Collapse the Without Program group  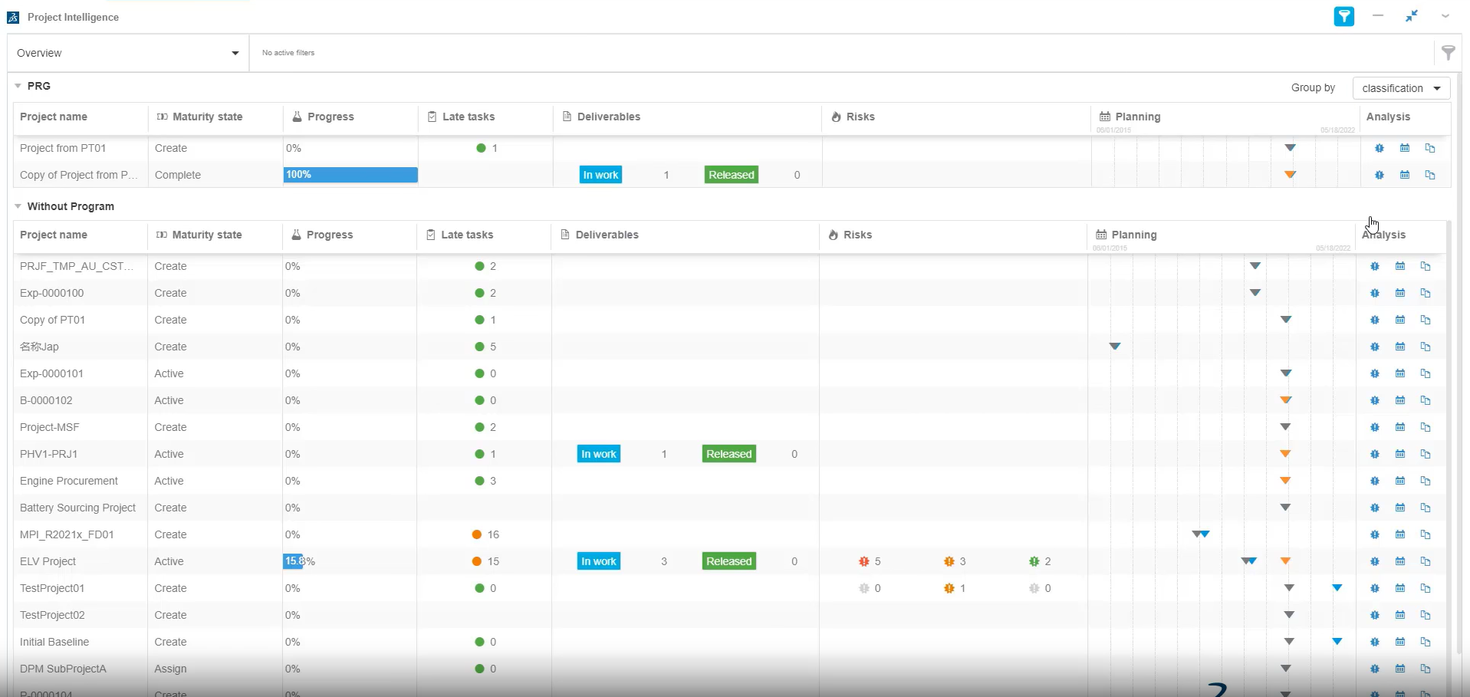18,206
